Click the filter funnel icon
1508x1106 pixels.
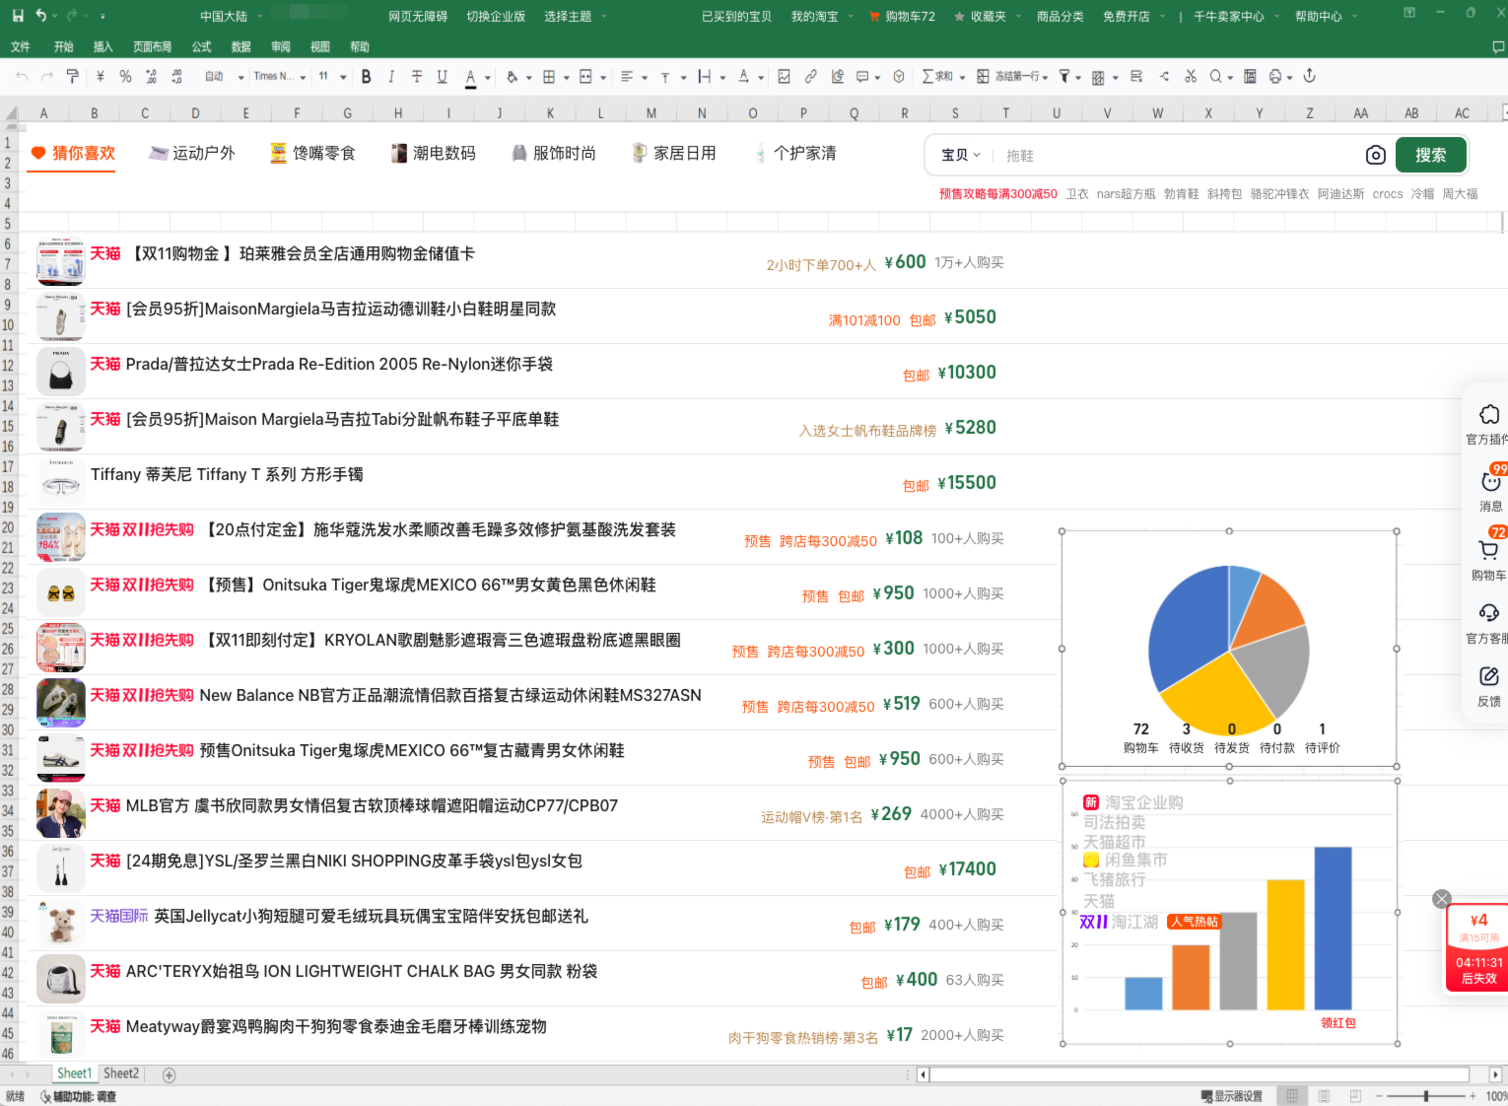1064,76
